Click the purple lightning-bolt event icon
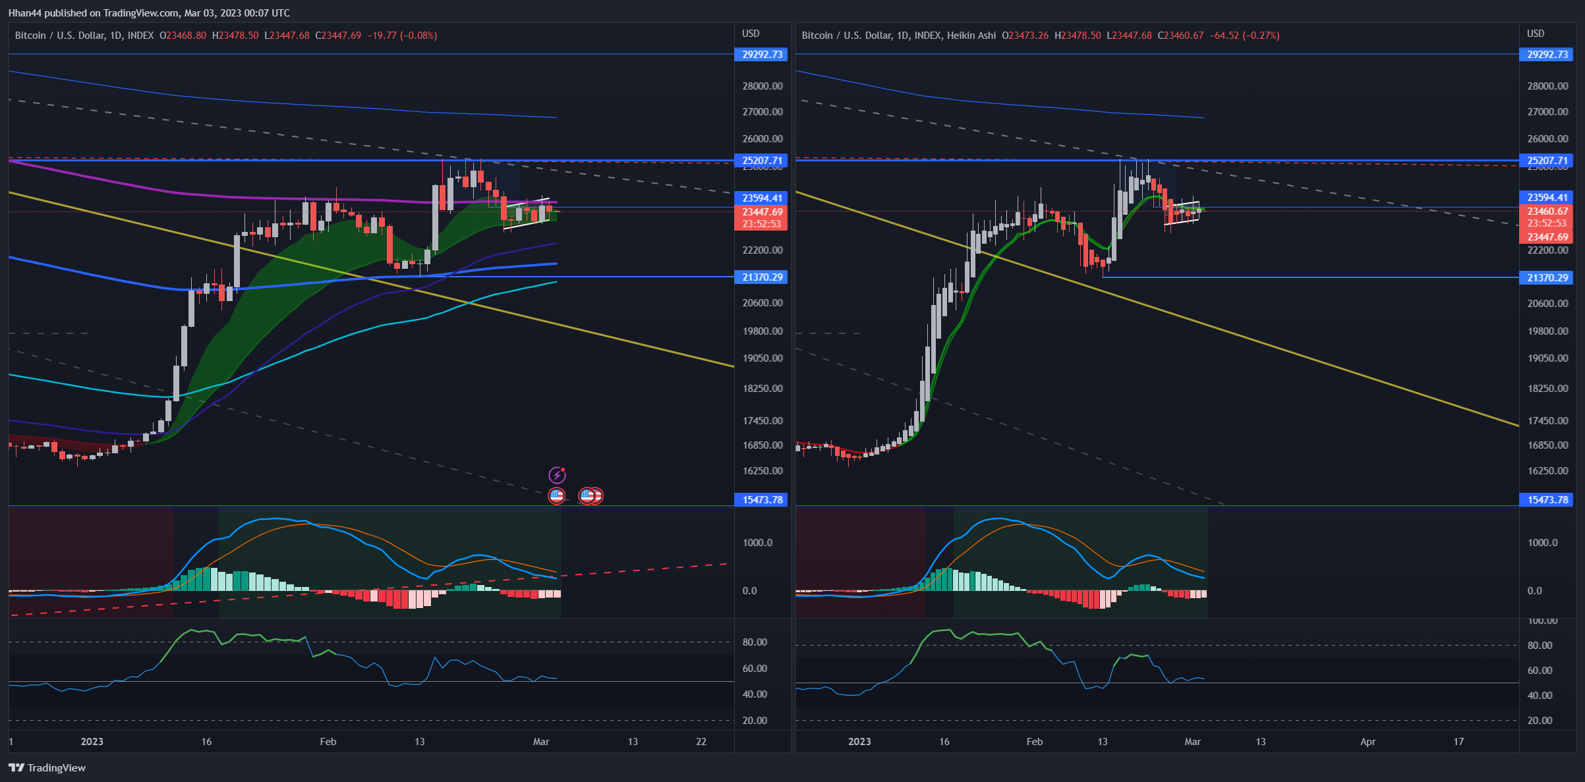 coord(557,475)
